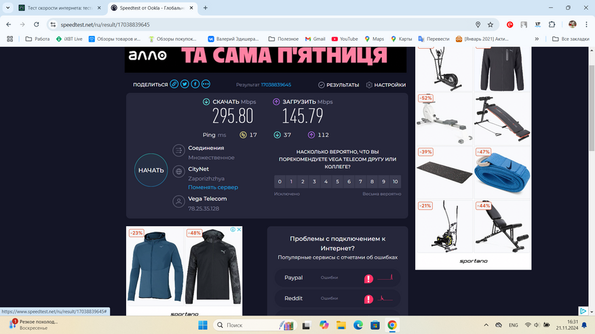Open the tab search dropdown

pyautogui.click(x=7, y=7)
